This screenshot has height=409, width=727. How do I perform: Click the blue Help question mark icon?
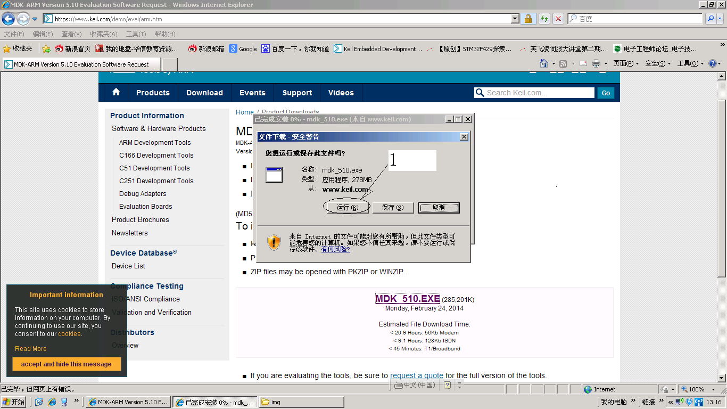coord(713,63)
